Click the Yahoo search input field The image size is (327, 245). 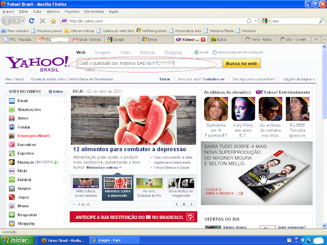(x=149, y=63)
